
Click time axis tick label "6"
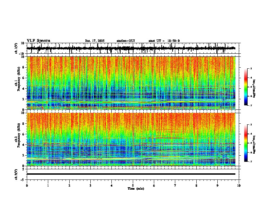click(154, 186)
